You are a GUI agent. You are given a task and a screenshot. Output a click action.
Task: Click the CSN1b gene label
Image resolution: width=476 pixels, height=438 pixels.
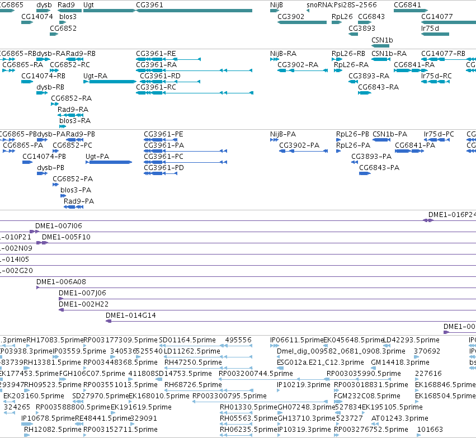(x=382, y=40)
